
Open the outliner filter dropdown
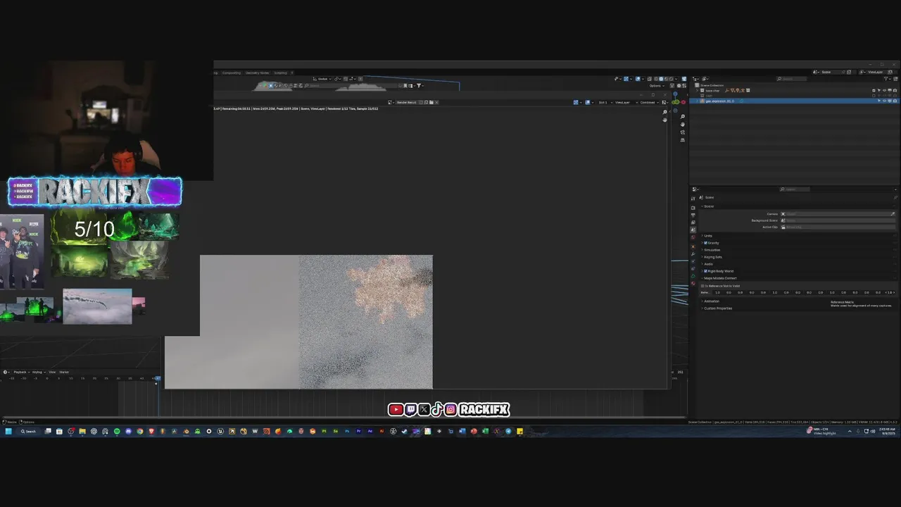pyautogui.click(x=886, y=79)
